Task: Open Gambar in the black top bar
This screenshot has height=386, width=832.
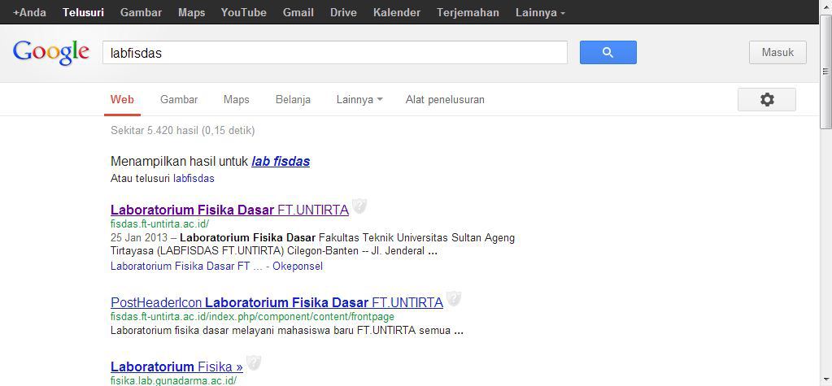Action: pos(142,13)
